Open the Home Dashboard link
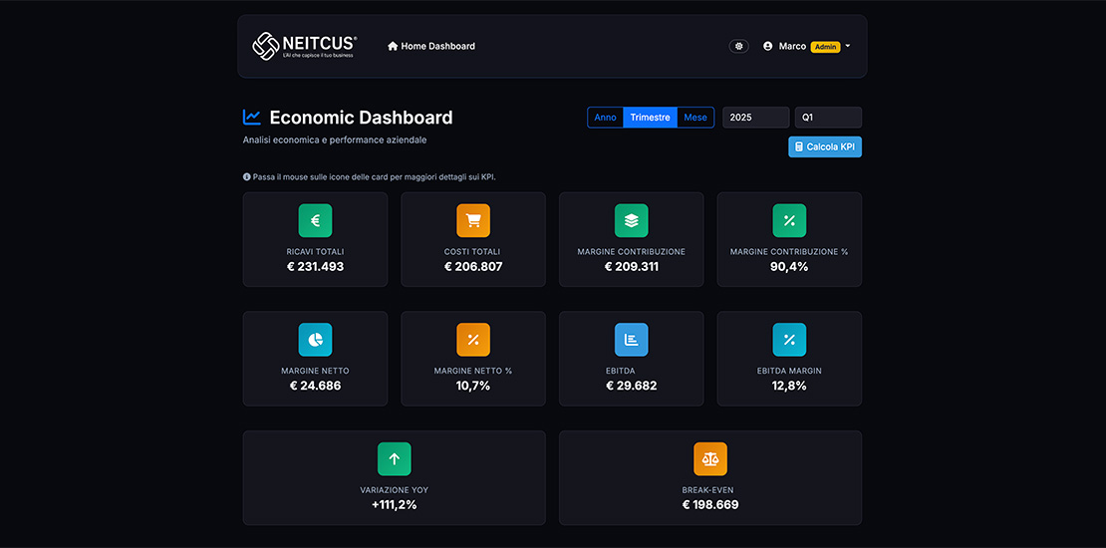Viewport: 1106px width, 548px height. pyautogui.click(x=431, y=46)
